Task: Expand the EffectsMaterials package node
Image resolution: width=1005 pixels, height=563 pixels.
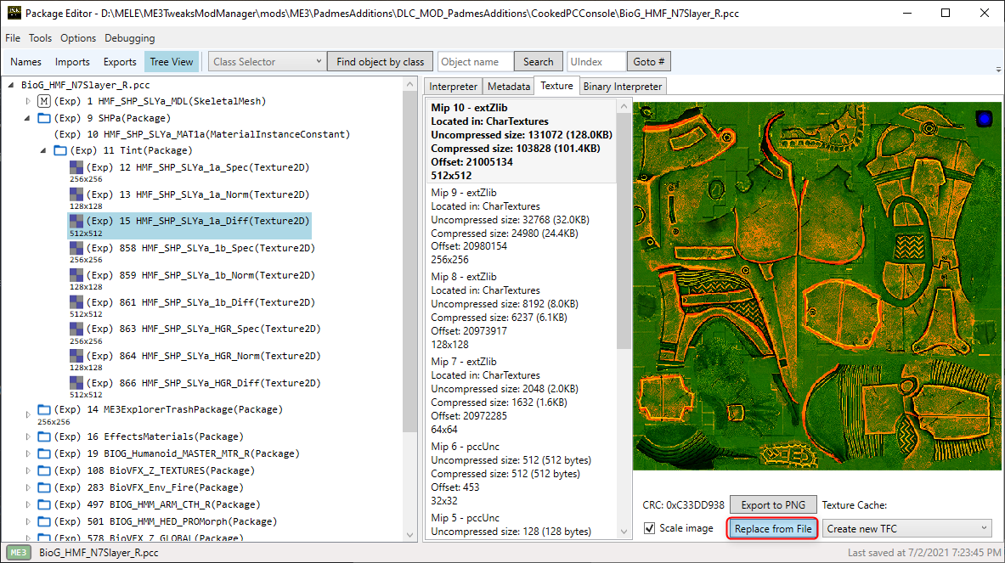Action: [x=27, y=436]
